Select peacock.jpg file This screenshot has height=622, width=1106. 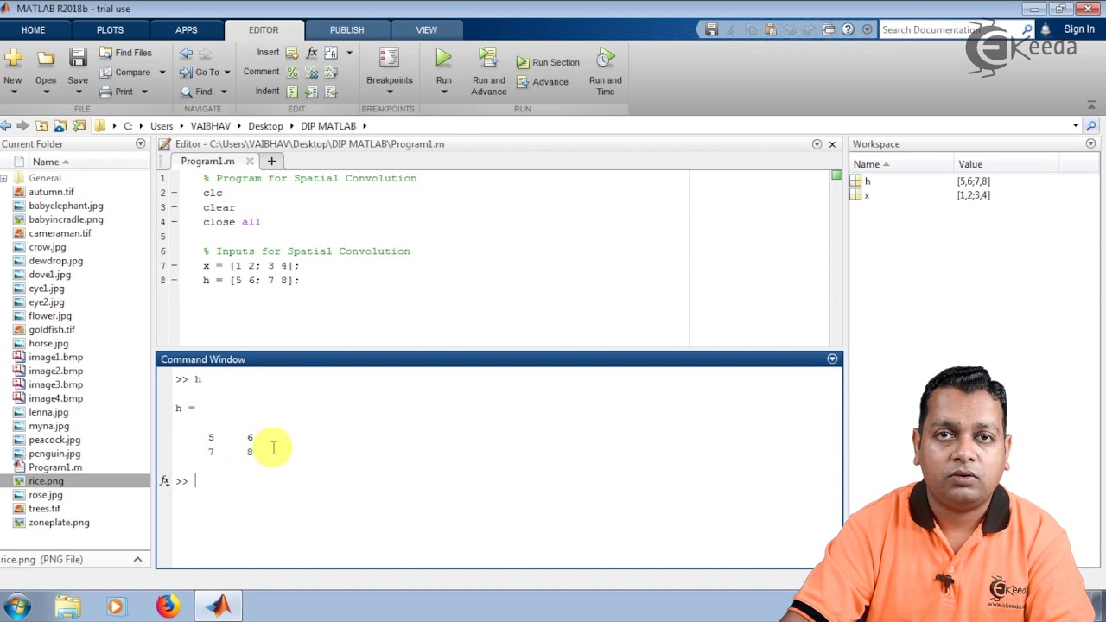tap(54, 440)
